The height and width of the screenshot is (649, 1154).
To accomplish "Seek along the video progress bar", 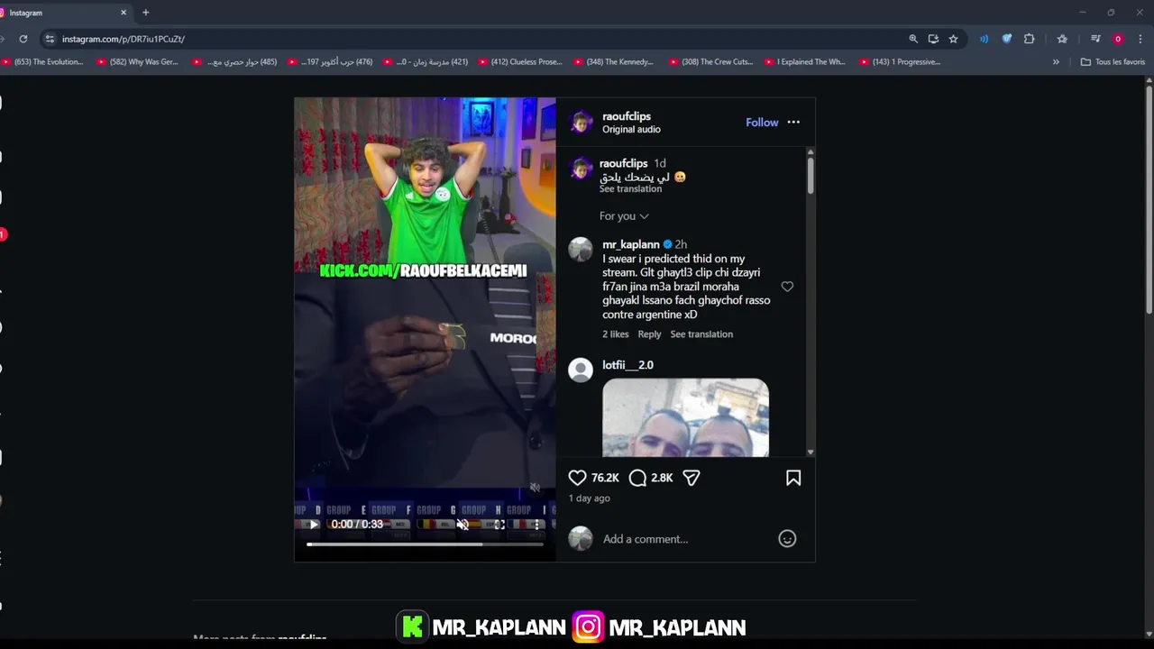I will [x=425, y=544].
